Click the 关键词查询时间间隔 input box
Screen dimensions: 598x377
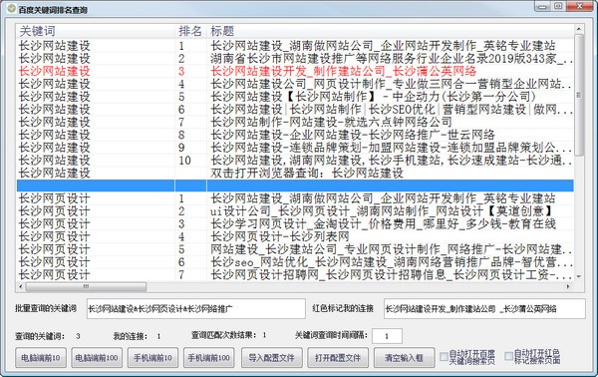click(x=387, y=336)
